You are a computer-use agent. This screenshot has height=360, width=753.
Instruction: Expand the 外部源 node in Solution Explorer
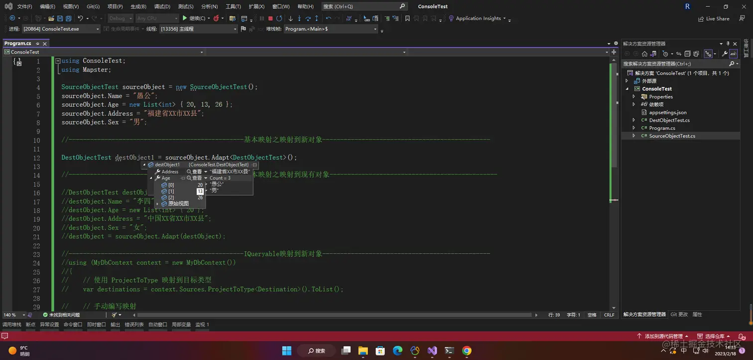pos(627,81)
